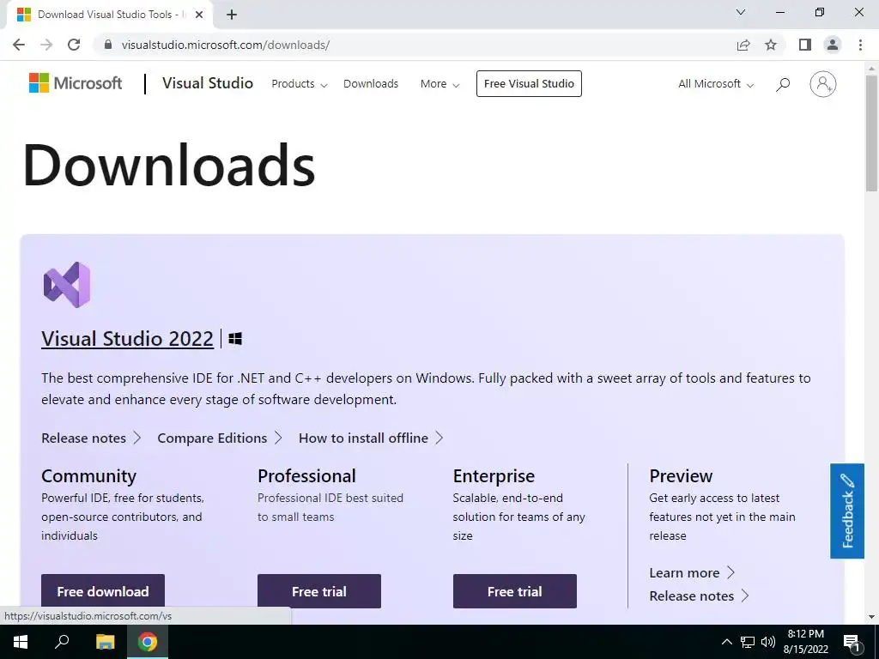Image resolution: width=879 pixels, height=659 pixels.
Task: Expand the Products dropdown menu
Action: click(x=300, y=84)
